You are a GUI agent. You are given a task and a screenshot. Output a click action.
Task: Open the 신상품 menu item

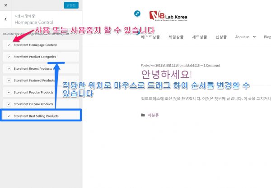click(x=221, y=37)
